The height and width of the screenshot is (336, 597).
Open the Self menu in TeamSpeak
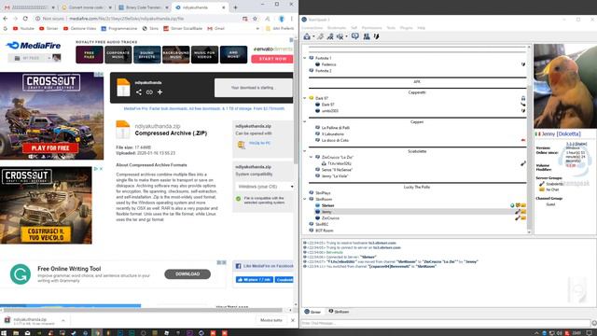pyautogui.click(x=354, y=28)
